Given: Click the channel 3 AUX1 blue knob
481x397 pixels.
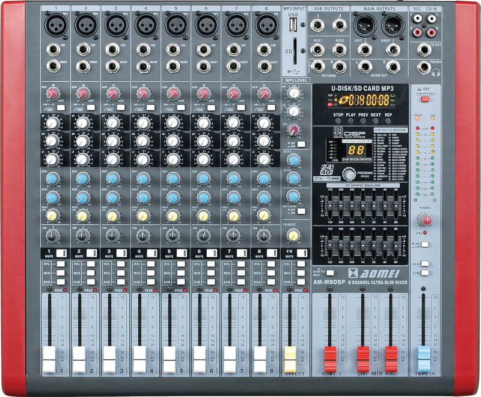Looking at the screenshot, I should (113, 179).
